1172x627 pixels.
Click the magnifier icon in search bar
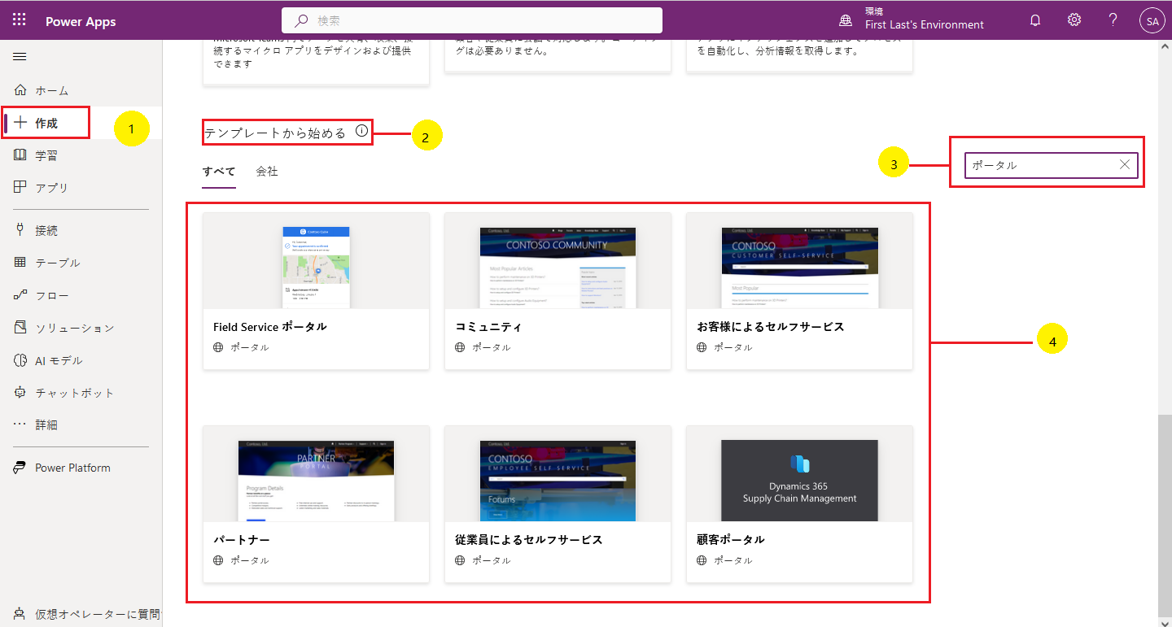pyautogui.click(x=301, y=21)
